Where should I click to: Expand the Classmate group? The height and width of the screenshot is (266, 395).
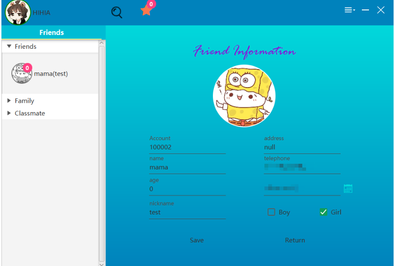point(9,113)
